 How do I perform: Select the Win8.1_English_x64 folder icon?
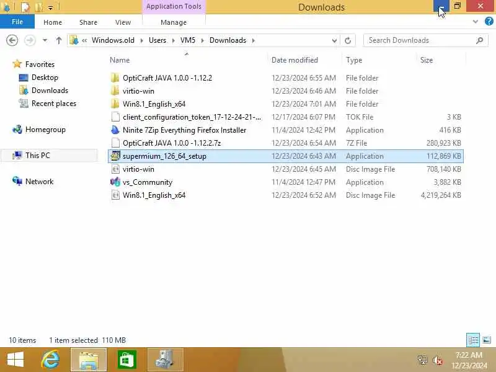115,104
